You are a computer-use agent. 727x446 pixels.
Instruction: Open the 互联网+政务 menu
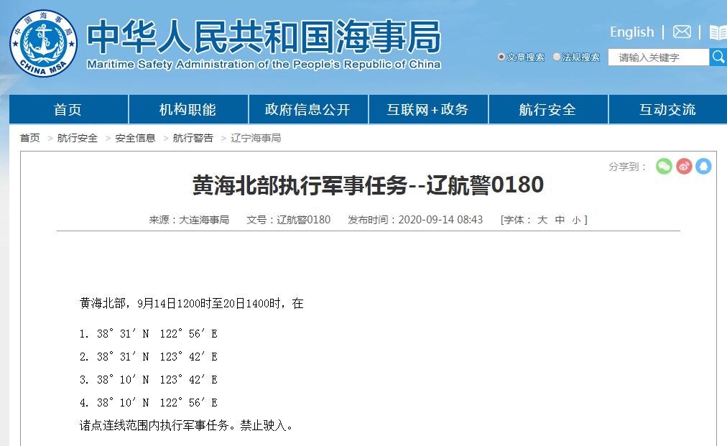pyautogui.click(x=428, y=109)
